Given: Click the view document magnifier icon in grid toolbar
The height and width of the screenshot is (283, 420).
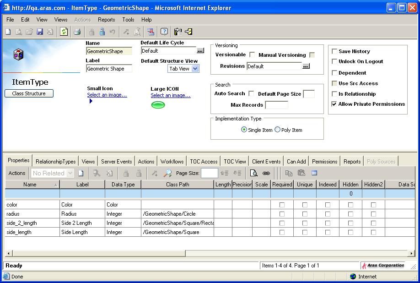Looking at the screenshot, I should point(253,173).
